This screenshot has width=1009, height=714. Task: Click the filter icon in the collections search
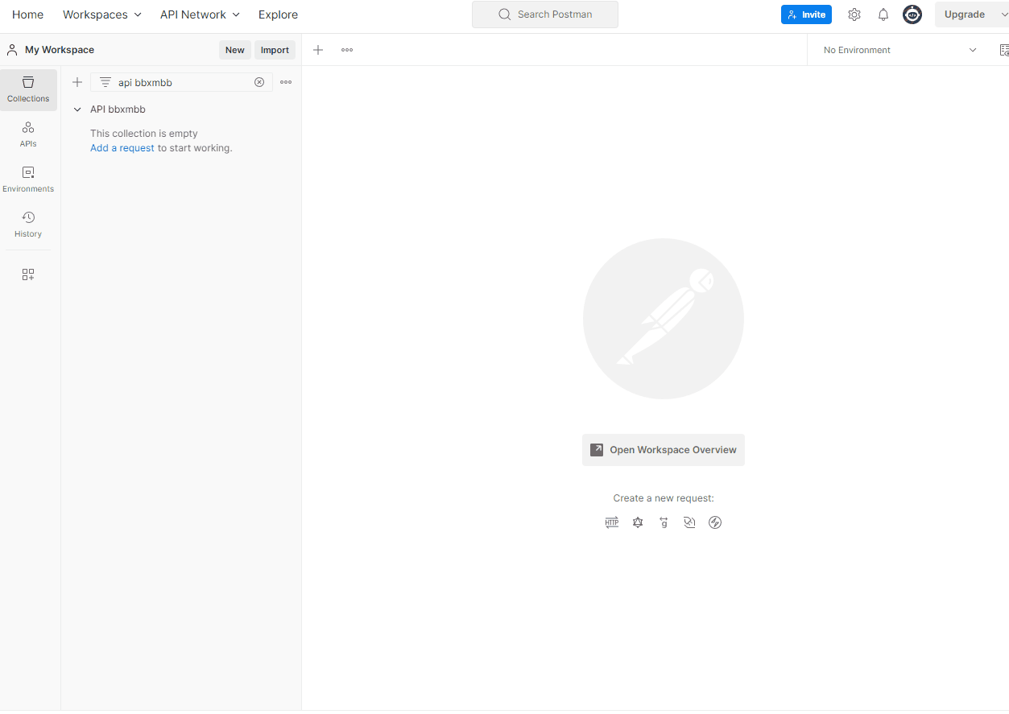[105, 82]
